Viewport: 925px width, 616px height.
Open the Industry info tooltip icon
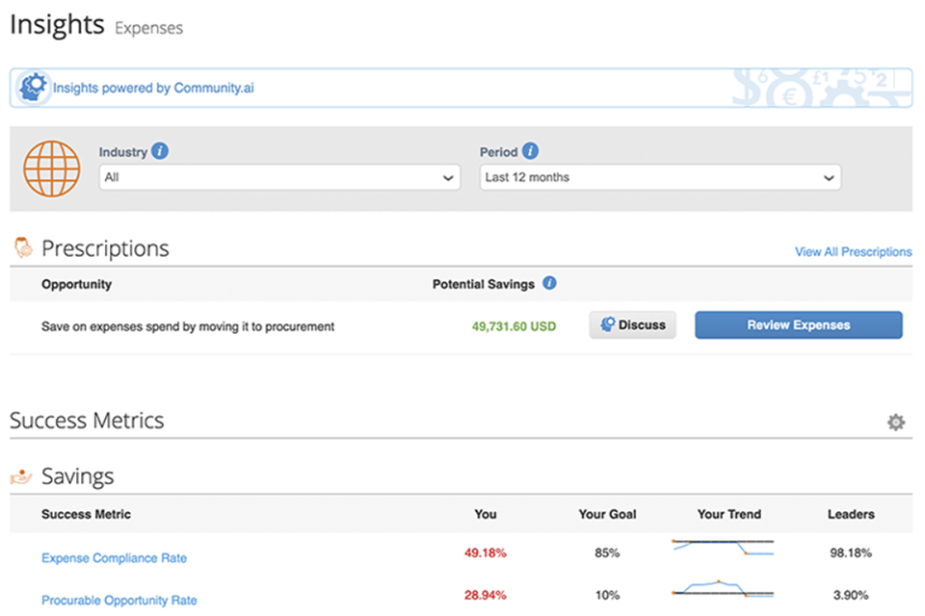tap(160, 151)
